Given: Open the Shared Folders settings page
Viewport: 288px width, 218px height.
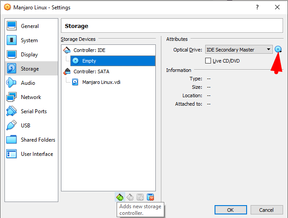Looking at the screenshot, I should click(x=38, y=140).
